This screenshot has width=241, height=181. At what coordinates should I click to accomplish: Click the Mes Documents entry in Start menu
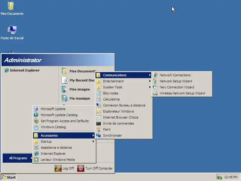[x=78, y=71]
